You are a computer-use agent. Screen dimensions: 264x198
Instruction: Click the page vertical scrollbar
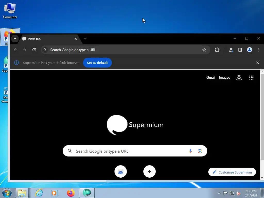coord(262,116)
